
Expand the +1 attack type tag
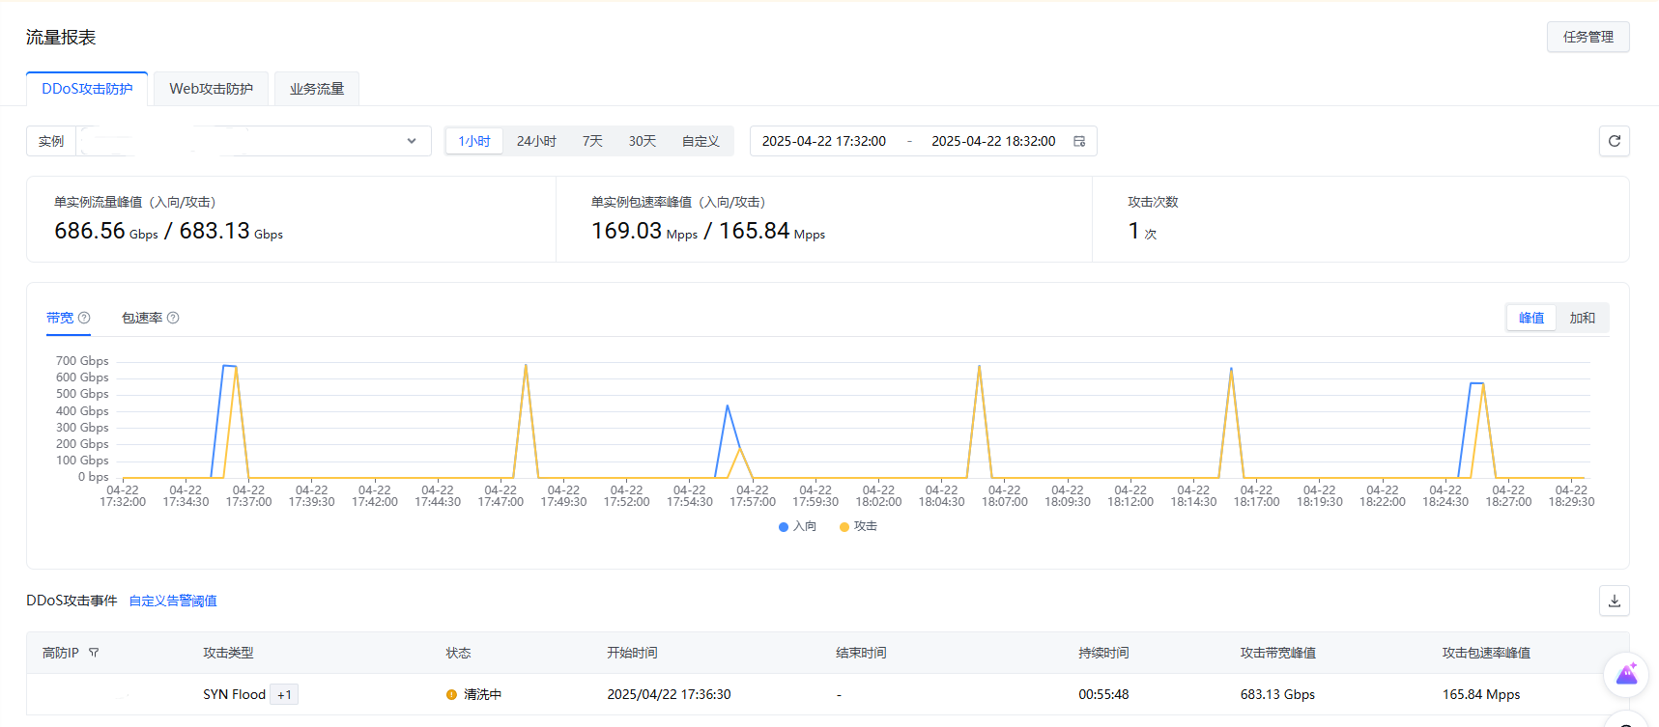284,694
